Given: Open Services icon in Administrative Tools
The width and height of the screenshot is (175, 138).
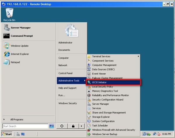Looking at the screenshot, I should click(89, 108).
